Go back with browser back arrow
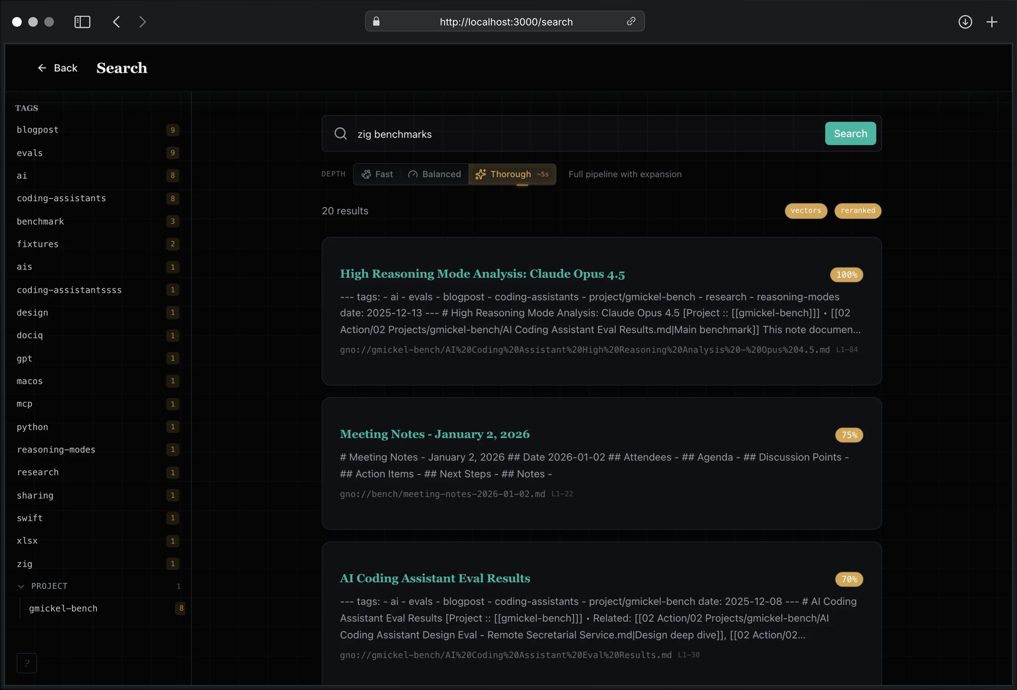 (116, 22)
